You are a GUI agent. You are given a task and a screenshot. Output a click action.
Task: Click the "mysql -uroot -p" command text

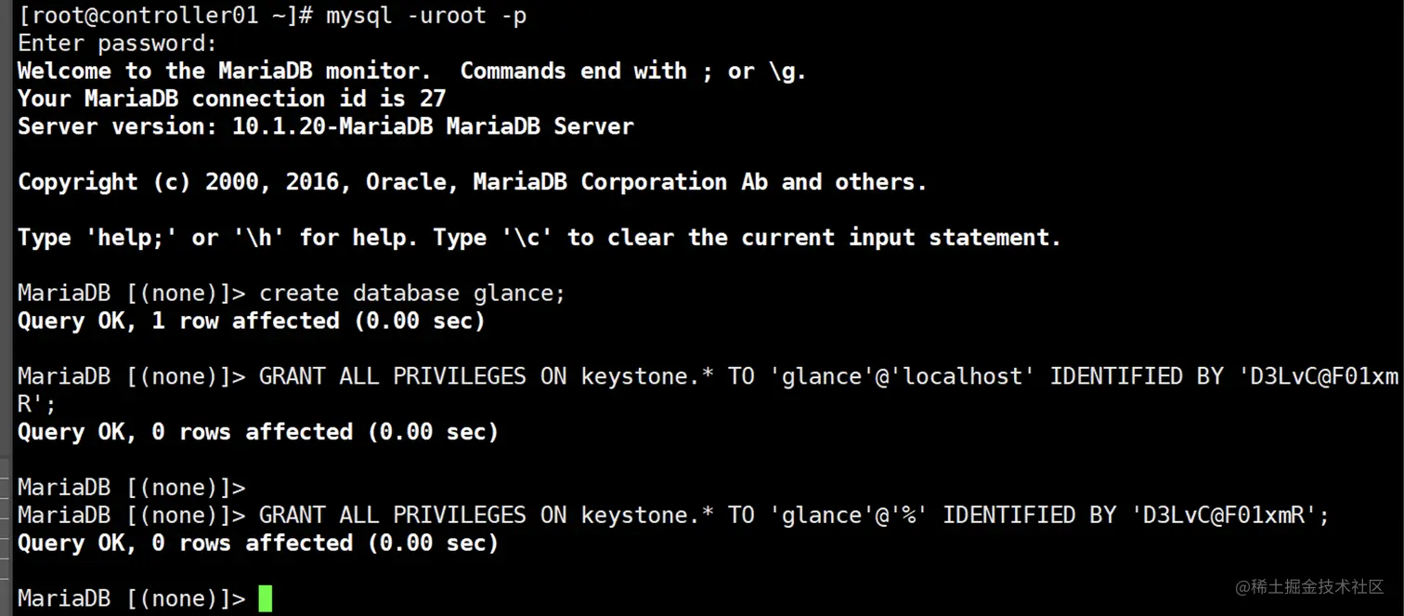(x=426, y=16)
